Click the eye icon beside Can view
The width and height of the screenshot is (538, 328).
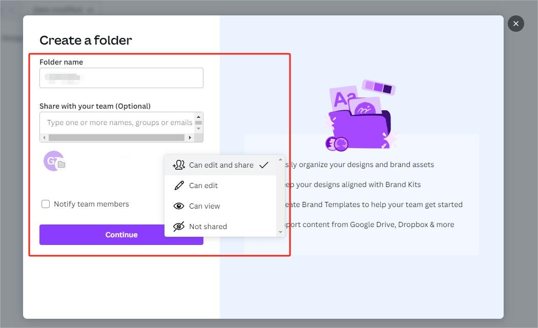pyautogui.click(x=179, y=206)
